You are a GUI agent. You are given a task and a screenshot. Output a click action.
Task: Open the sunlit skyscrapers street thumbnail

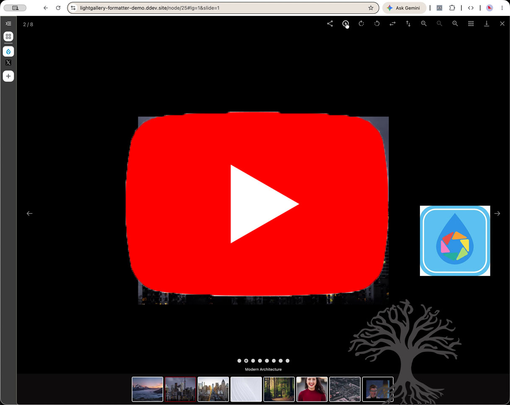(213, 389)
